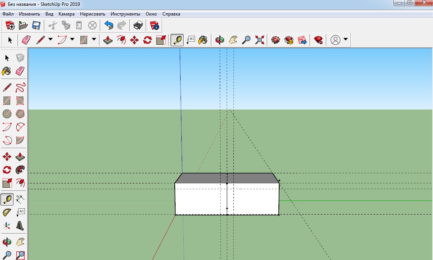Select the Scale tool in the top toolbar
The width and height of the screenshot is (433, 260).
[x=161, y=40]
